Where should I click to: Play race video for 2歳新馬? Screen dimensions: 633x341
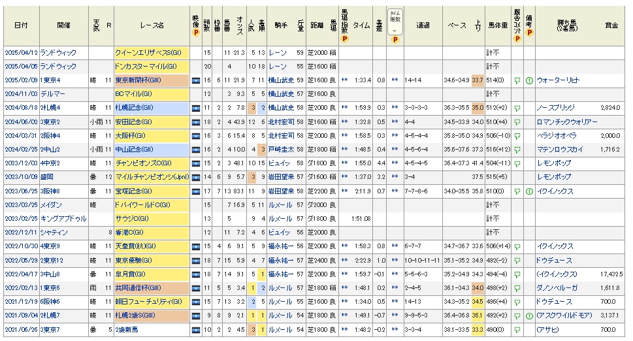tap(196, 330)
